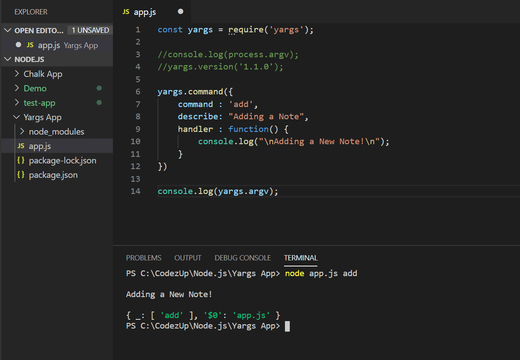520x360 pixels.
Task: Click the EXPLORER header label
Action: coord(31,12)
